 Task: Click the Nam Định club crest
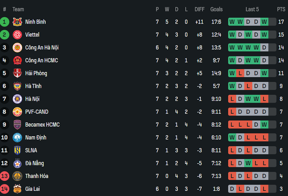coord(17,138)
